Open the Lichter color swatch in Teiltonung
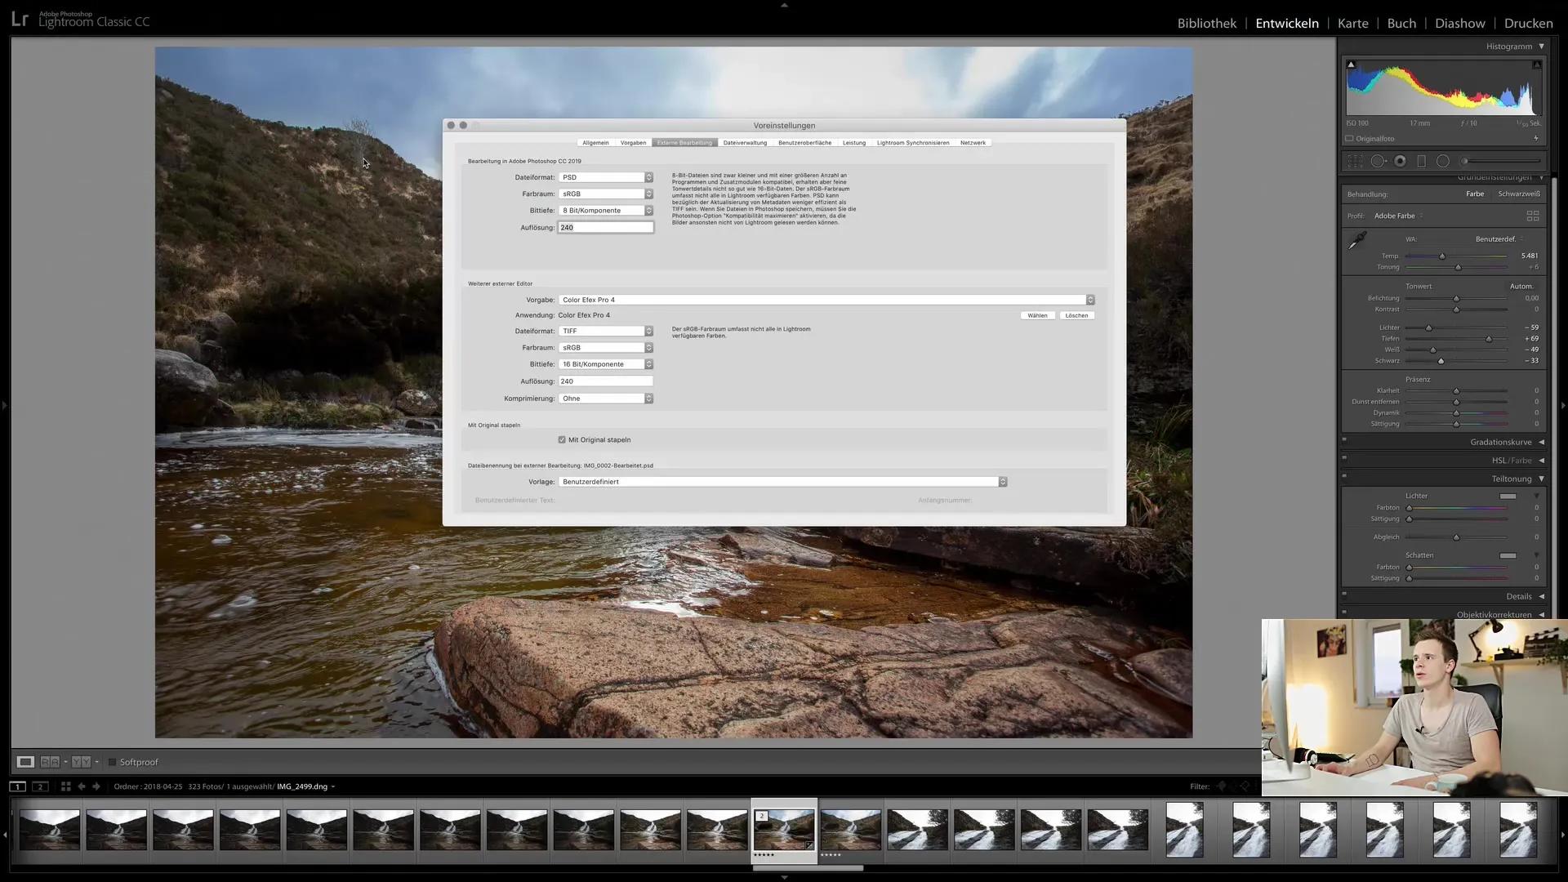This screenshot has height=882, width=1568. point(1508,496)
